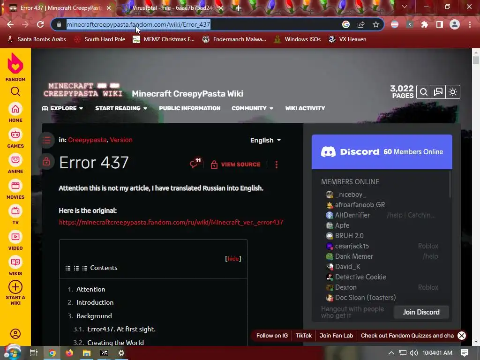Click Follow on IG link
480x360 pixels.
[x=272, y=336]
